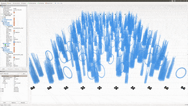The height and width of the screenshot is (106, 188).
Task: Click Save button in Views panel
Action: coord(5,103)
